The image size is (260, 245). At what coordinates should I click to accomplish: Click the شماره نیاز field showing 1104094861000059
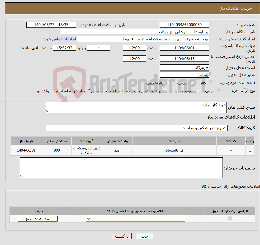184,25
